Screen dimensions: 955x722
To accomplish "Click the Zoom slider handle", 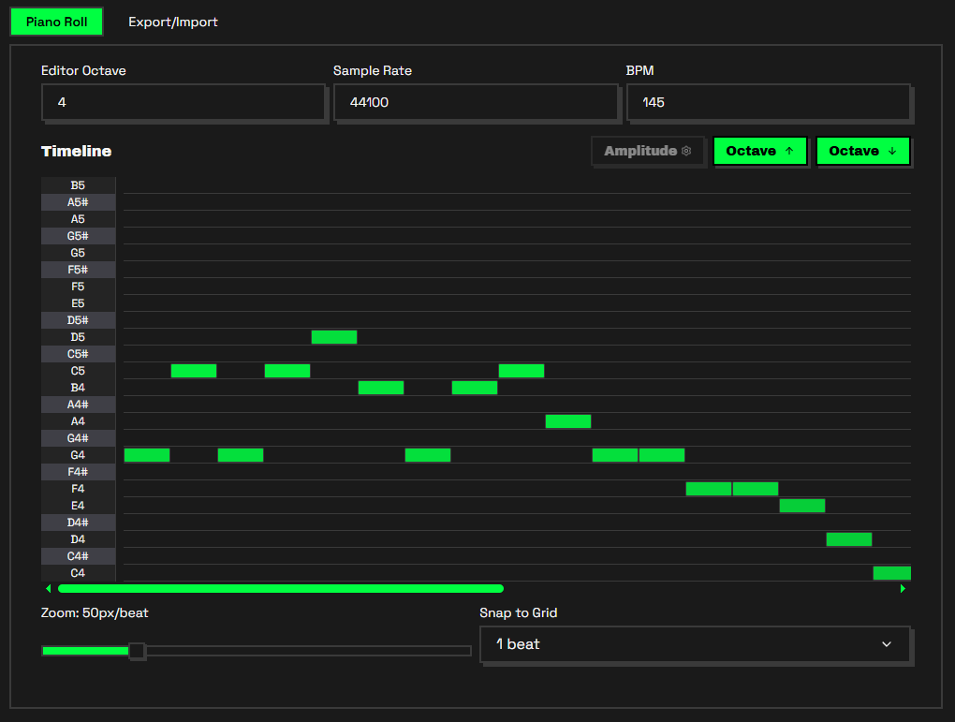I will [137, 650].
